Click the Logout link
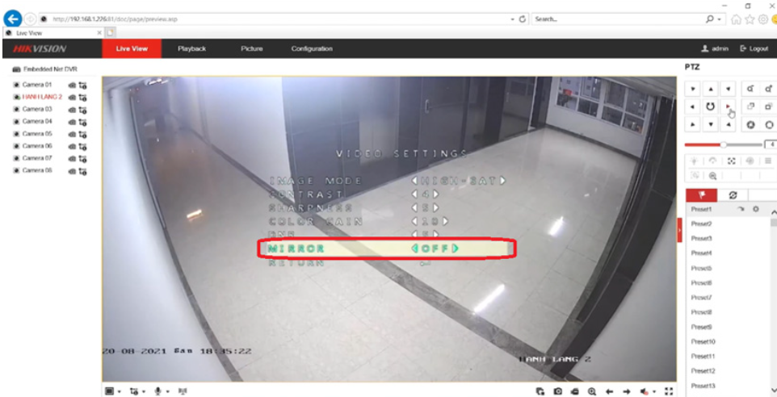This screenshot has height=397, width=777. point(754,48)
